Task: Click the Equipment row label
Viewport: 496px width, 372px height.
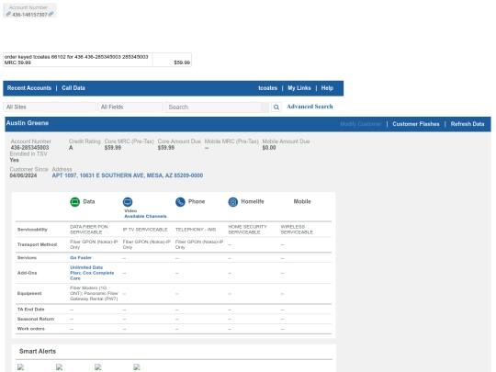Action: tap(29, 293)
